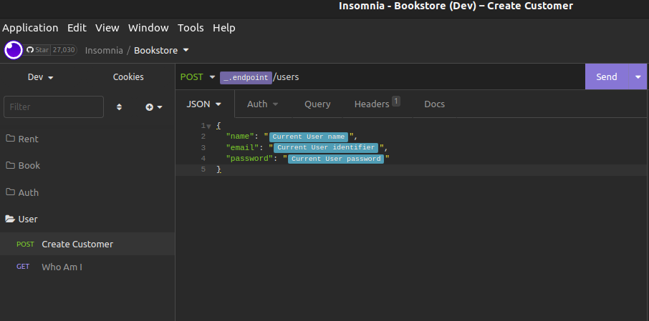Open the Bookstore workspace dropdown
649x321 pixels.
tap(161, 50)
